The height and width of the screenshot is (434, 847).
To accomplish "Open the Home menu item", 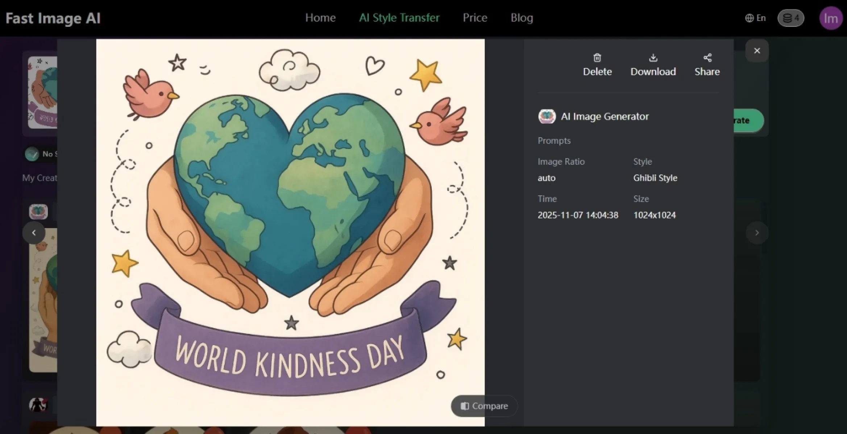I will point(320,18).
